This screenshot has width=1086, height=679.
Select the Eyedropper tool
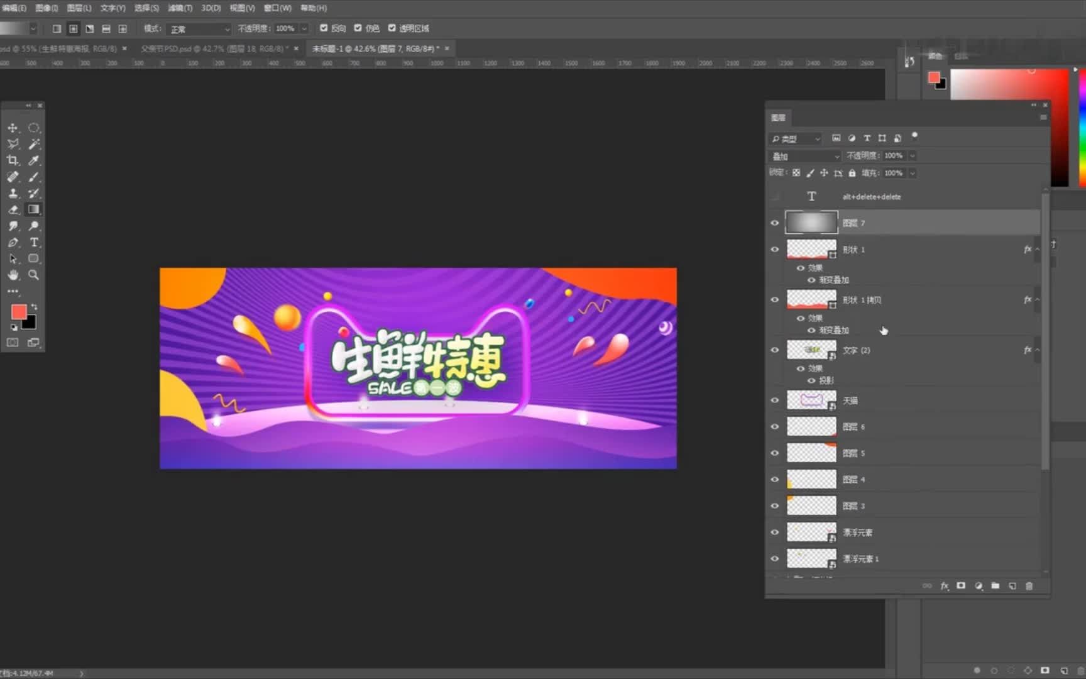(x=34, y=160)
